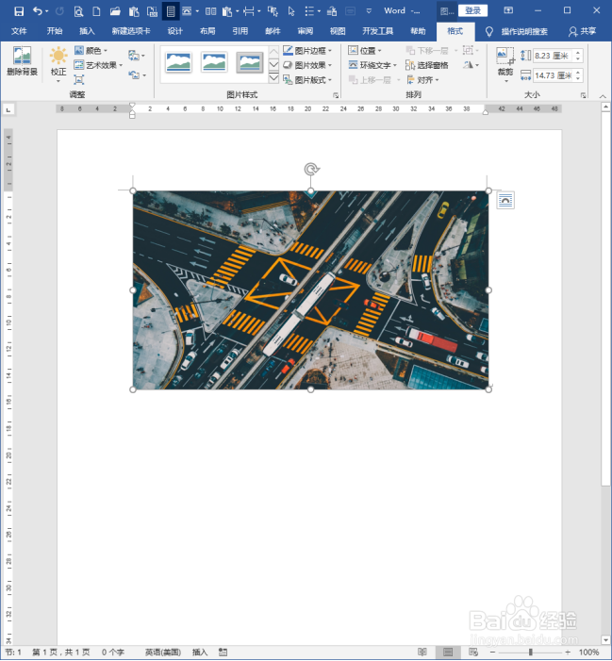Switch to the References (引用) tab
This screenshot has width=612, height=661.
tap(240, 31)
